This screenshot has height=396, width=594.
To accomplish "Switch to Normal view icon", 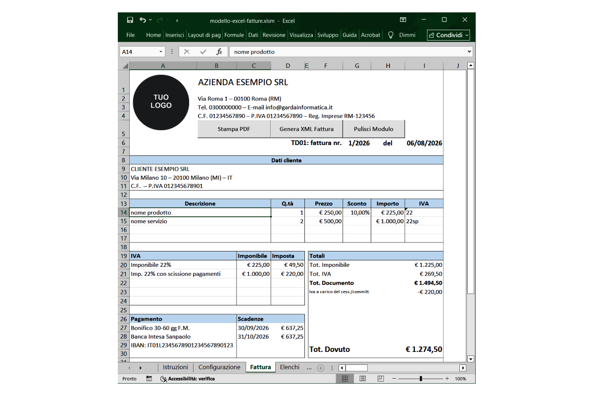I will pyautogui.click(x=345, y=379).
